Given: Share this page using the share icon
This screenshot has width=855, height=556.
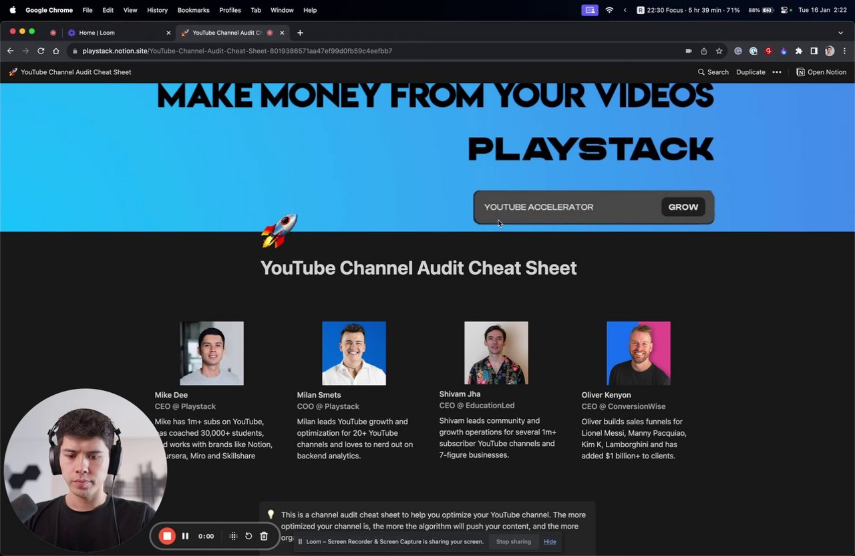Looking at the screenshot, I should coord(704,51).
